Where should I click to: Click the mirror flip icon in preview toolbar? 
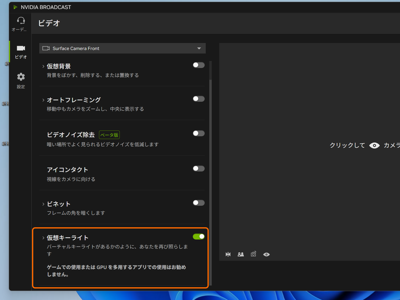pos(228,254)
